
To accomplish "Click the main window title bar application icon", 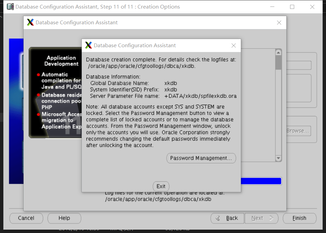I will (x=10, y=7).
